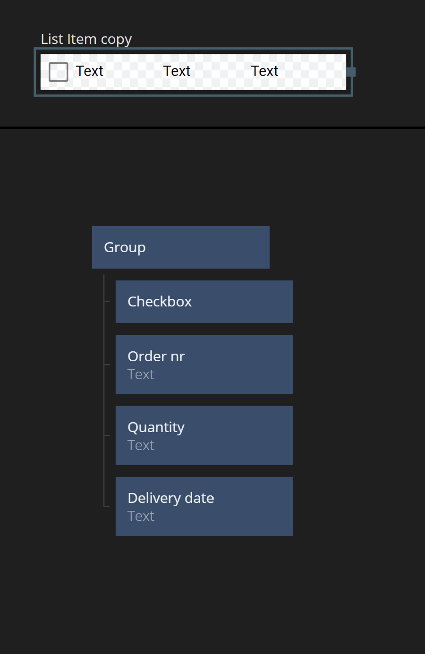425x654 pixels.
Task: Select the rightmost Text label in list item
Action: (264, 71)
